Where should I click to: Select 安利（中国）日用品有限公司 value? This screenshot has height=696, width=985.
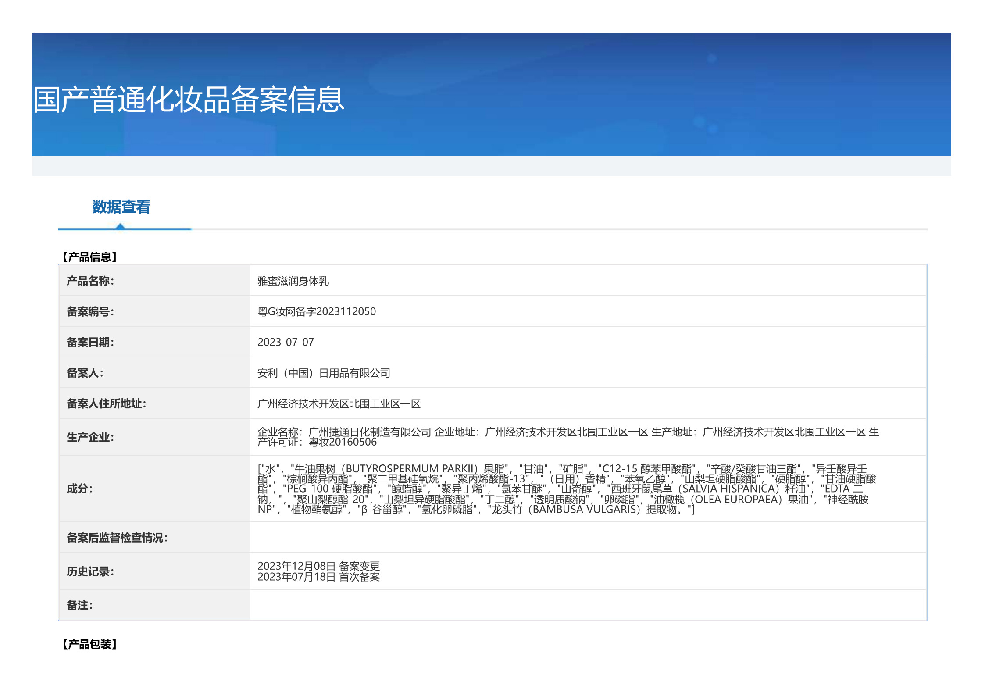tap(324, 373)
